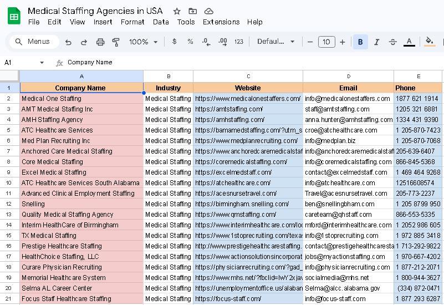
Task: Open the Help menu
Action: point(254,22)
